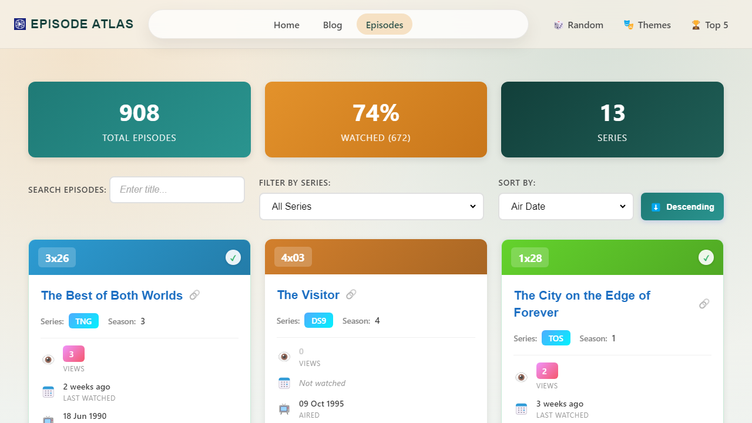Open the Home tab

287,25
